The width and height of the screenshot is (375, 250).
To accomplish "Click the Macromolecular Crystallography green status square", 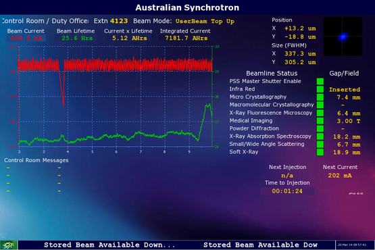I will click(x=320, y=105).
